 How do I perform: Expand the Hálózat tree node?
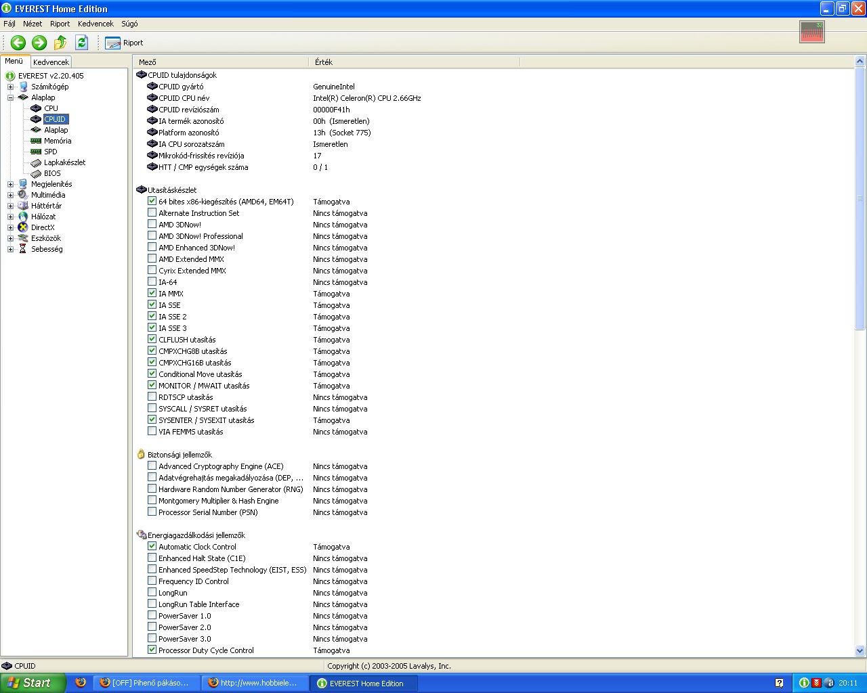point(10,217)
